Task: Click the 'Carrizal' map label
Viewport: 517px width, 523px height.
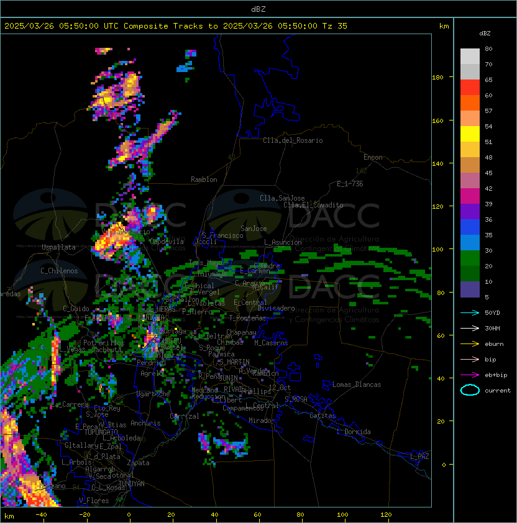Action: (185, 416)
